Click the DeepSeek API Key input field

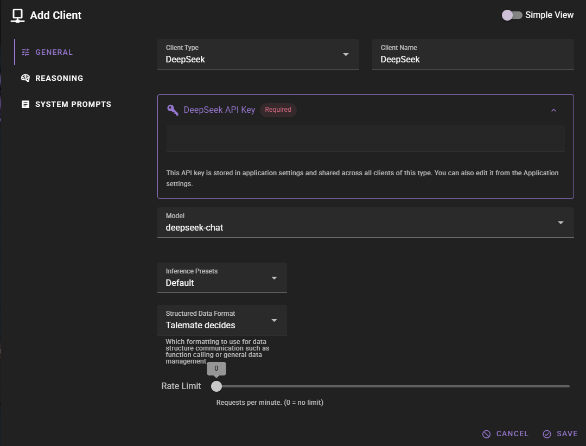point(365,139)
